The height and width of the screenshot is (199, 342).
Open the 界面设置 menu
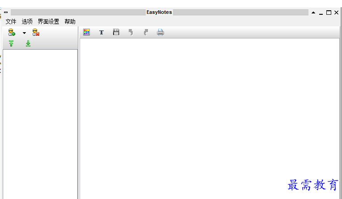pos(48,21)
